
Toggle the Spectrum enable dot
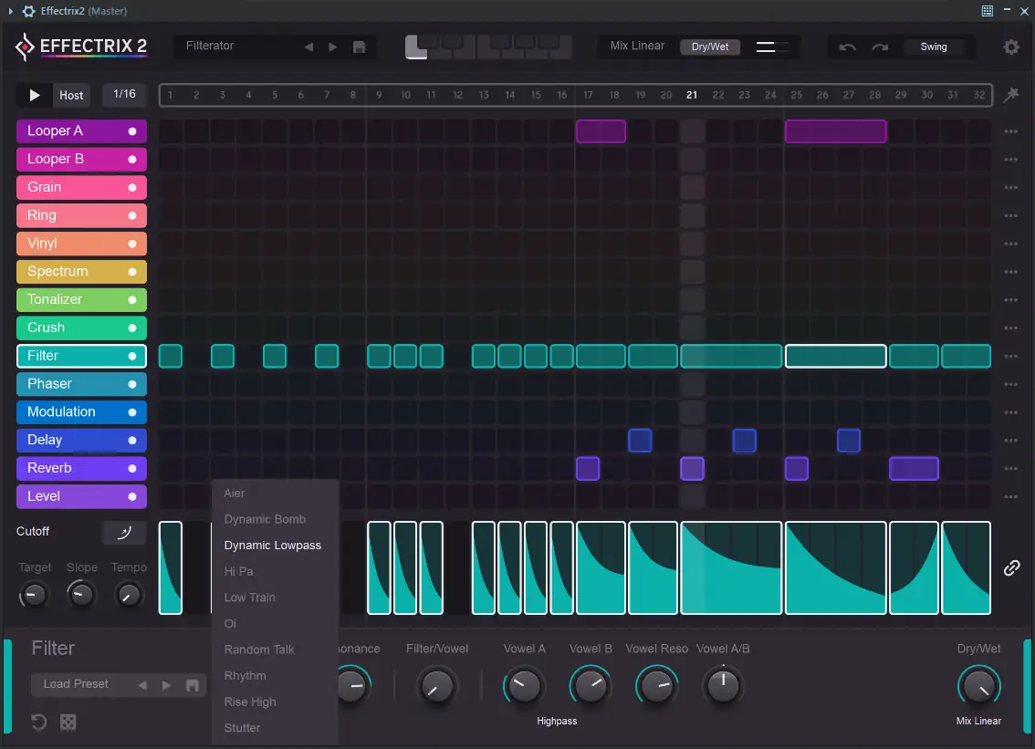[132, 272]
